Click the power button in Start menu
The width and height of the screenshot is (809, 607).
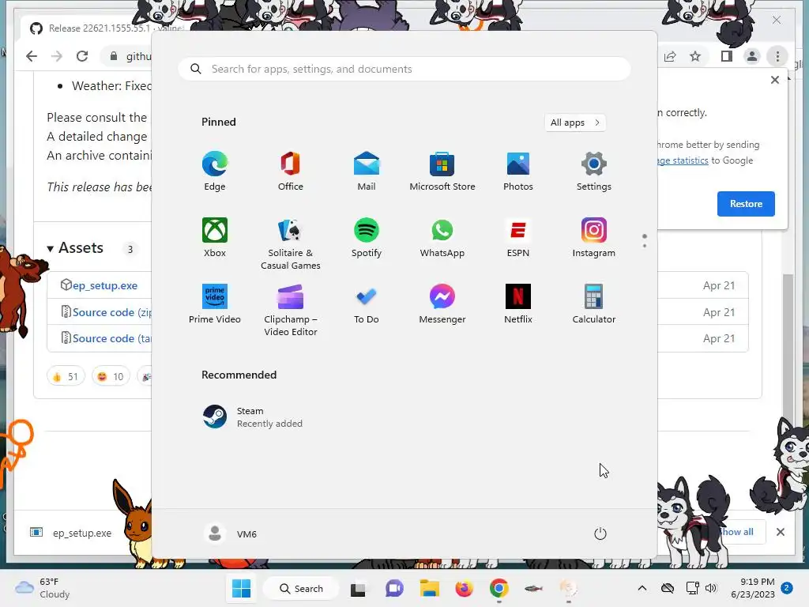pos(600,533)
